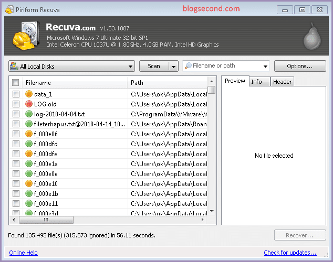Click the horizontal scrollbar thumb

46,220
